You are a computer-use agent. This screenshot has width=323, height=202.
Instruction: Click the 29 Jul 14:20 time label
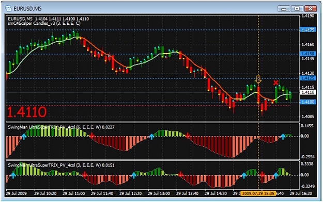tap(216, 194)
